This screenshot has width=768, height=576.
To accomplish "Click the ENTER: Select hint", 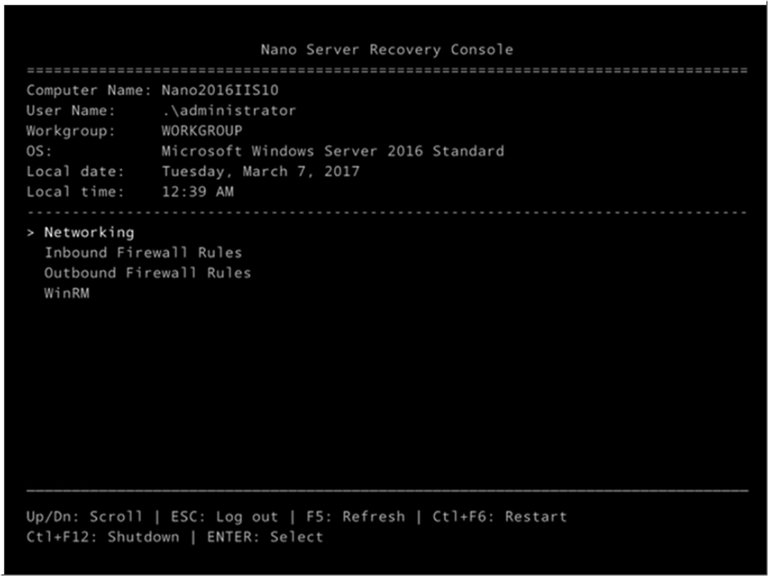I will pyautogui.click(x=265, y=537).
